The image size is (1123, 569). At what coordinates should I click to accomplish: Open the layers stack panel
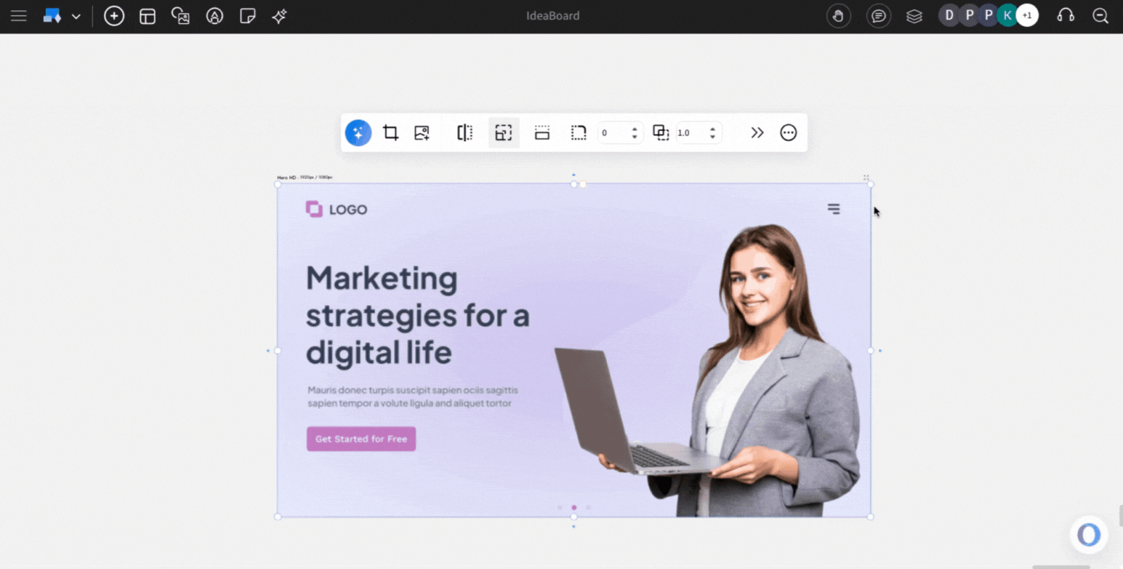[x=914, y=15]
